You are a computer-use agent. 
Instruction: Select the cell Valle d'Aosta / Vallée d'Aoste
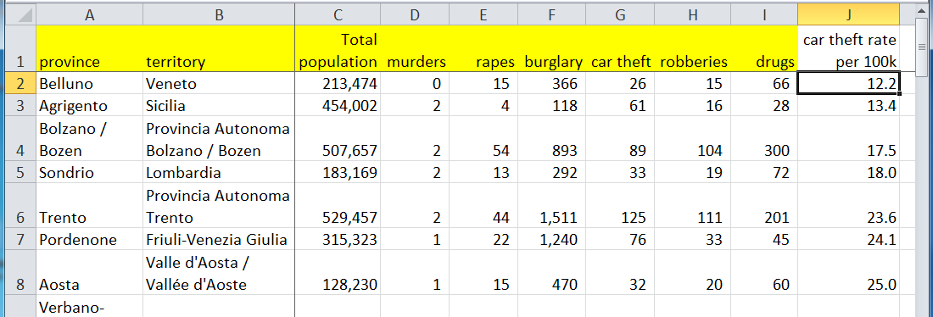219,273
